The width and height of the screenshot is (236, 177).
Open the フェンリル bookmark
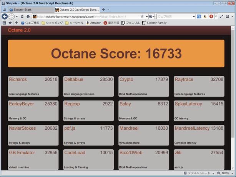pos(131,23)
